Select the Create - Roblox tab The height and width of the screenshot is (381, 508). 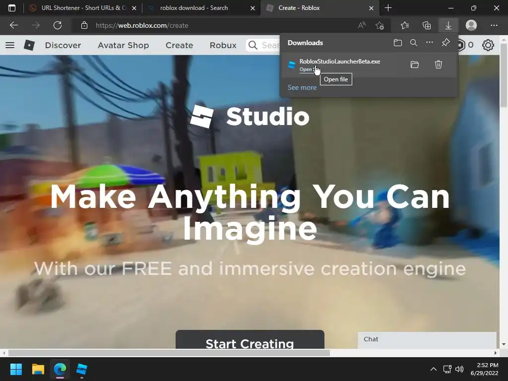coord(319,8)
